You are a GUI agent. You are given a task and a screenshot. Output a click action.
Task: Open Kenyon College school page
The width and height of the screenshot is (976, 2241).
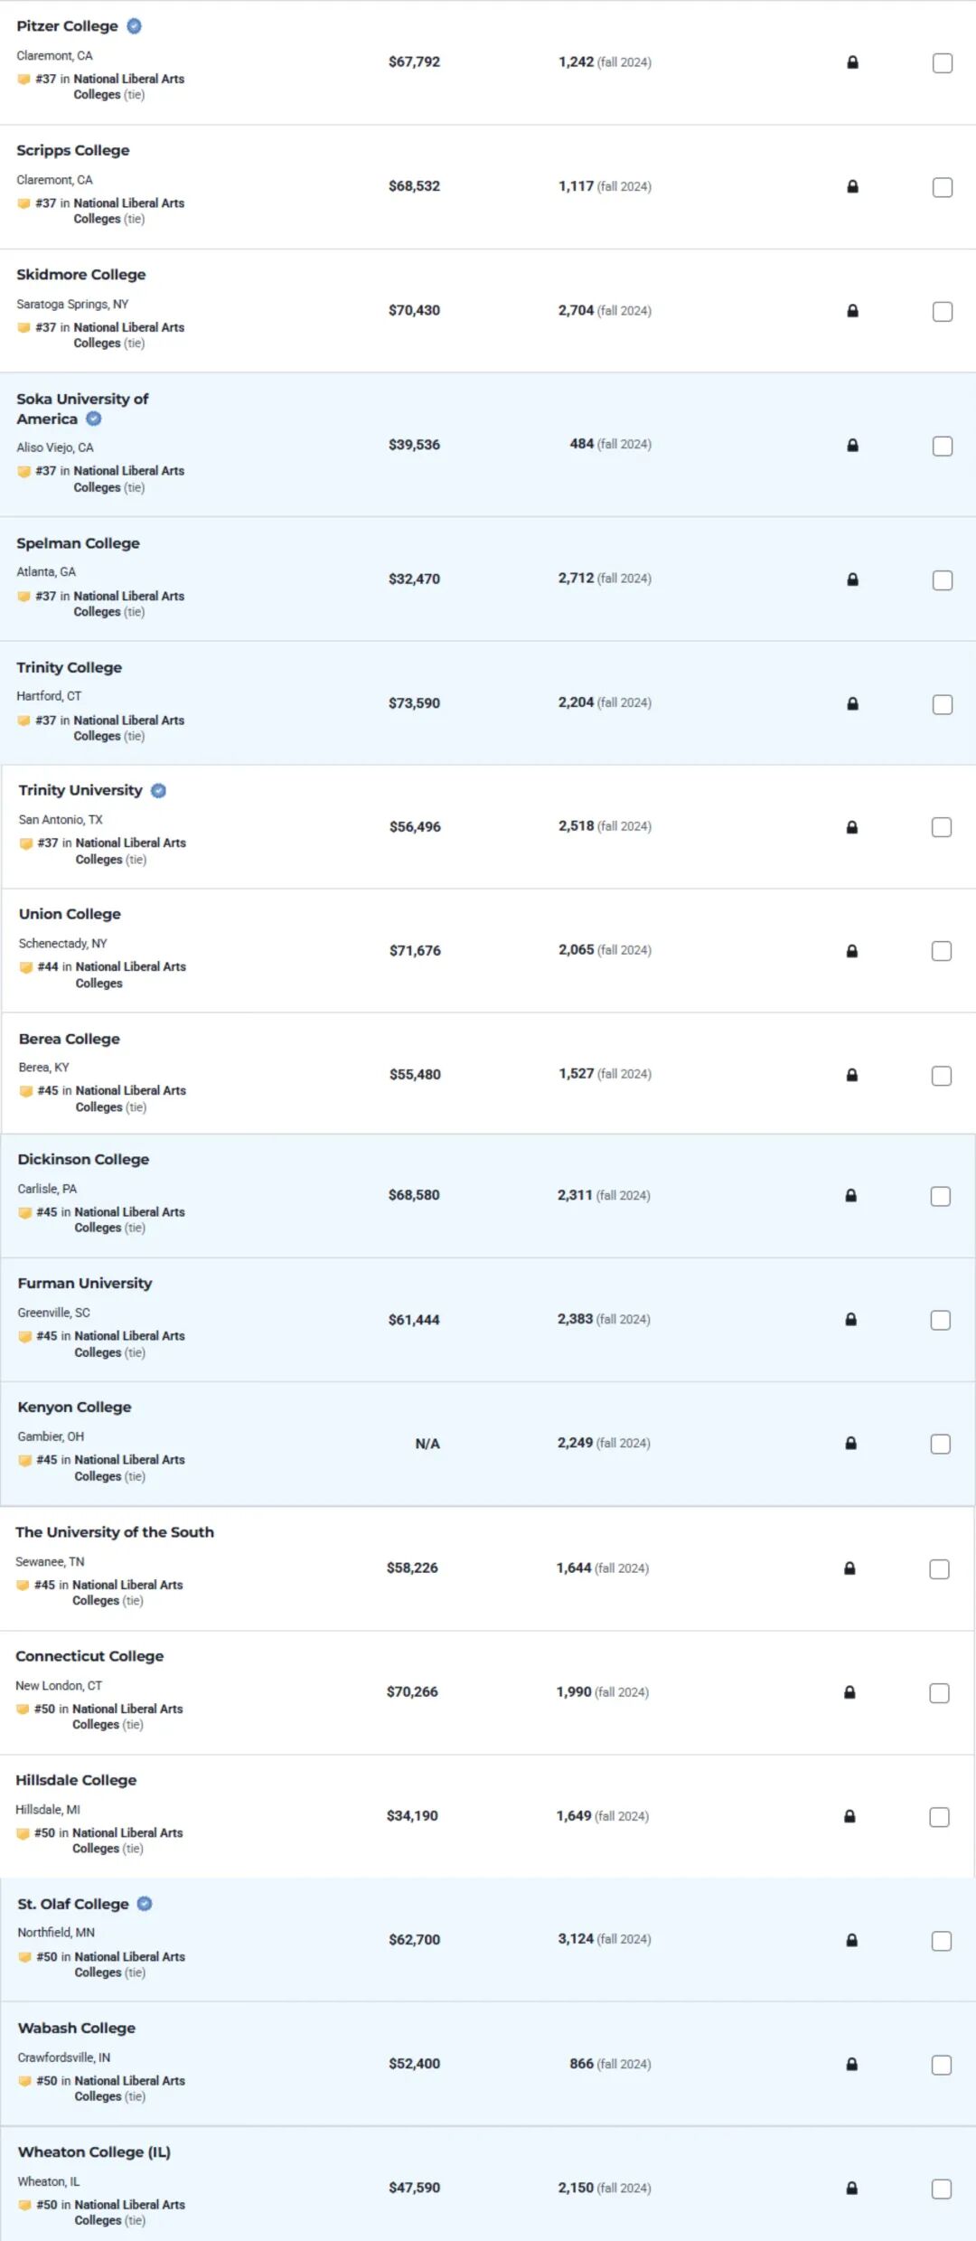point(74,1407)
